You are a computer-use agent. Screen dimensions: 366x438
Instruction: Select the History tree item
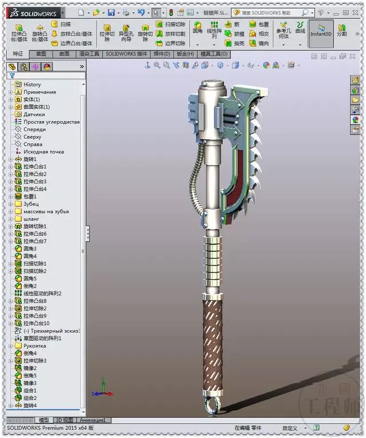click(28, 85)
